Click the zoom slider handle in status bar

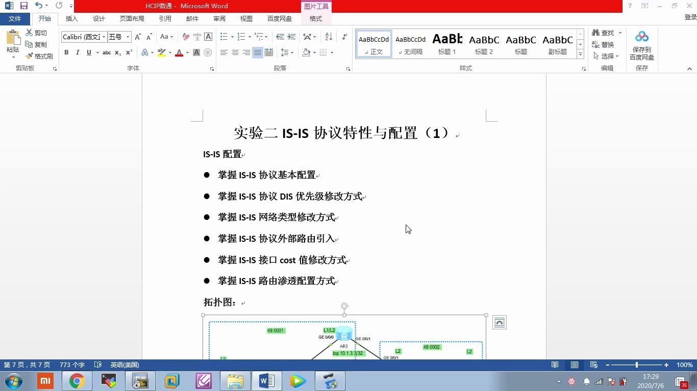(x=637, y=365)
